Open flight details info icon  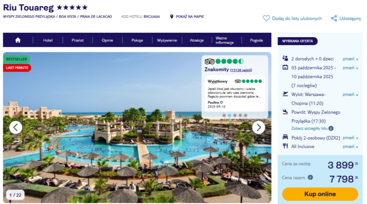pyautogui.click(x=331, y=128)
